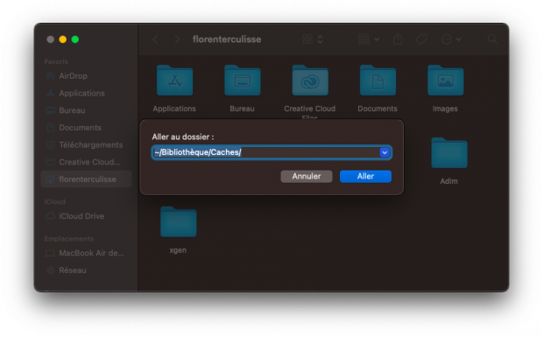Viewport: 543px width, 337px height.
Task: Select Creative Cloud in the sidebar
Action: click(86, 162)
